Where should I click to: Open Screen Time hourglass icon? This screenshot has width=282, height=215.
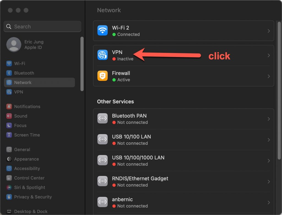[x=9, y=135]
